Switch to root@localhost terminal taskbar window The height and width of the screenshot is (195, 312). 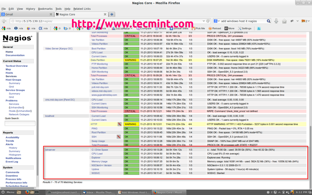tap(63, 192)
